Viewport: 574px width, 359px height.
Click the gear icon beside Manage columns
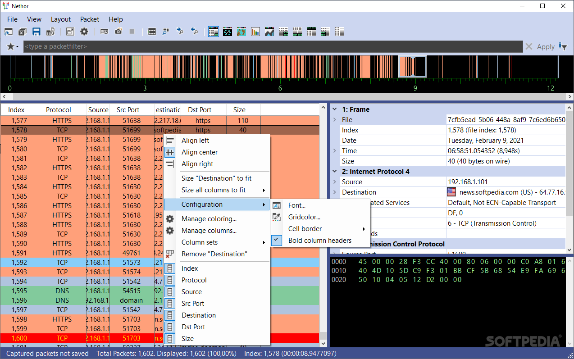coord(170,231)
